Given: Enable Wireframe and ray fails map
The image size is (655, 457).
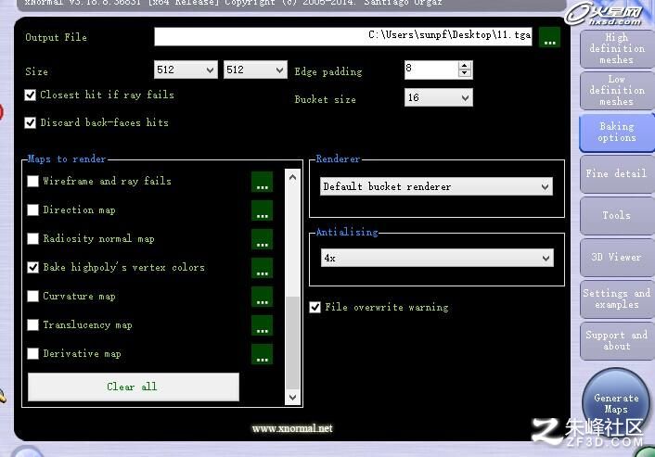Looking at the screenshot, I should click(x=32, y=181).
